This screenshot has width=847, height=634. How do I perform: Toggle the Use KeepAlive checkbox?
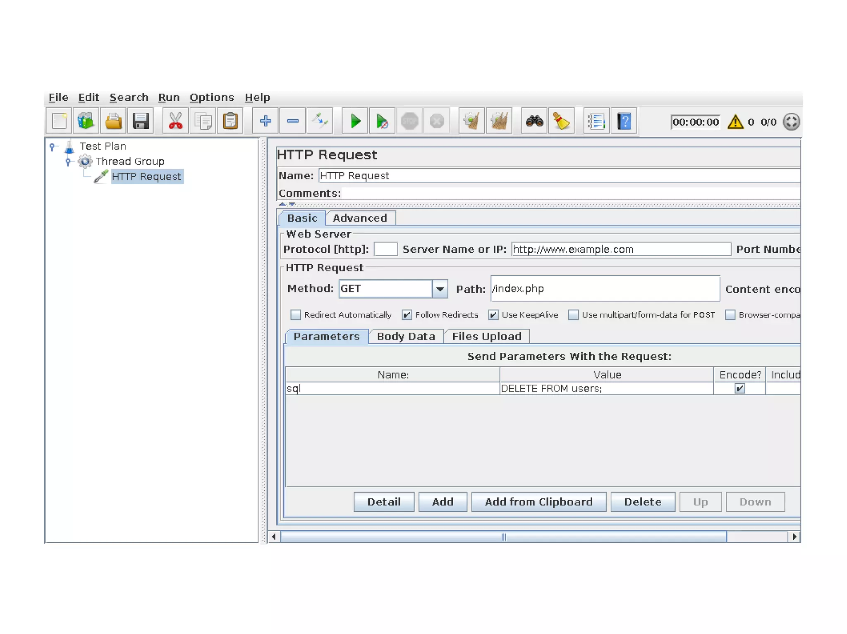[493, 315]
